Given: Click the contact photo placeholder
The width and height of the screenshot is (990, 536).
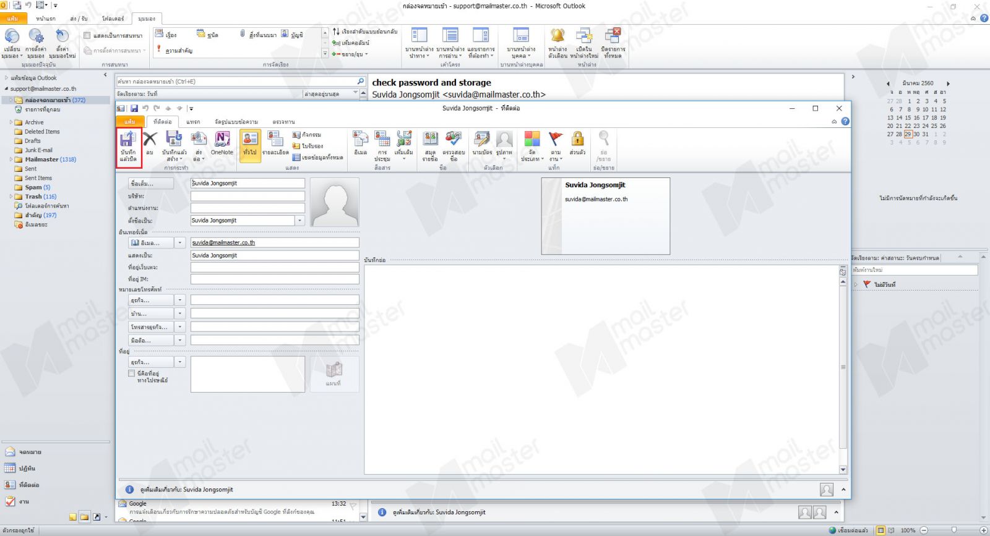Looking at the screenshot, I should tap(335, 202).
